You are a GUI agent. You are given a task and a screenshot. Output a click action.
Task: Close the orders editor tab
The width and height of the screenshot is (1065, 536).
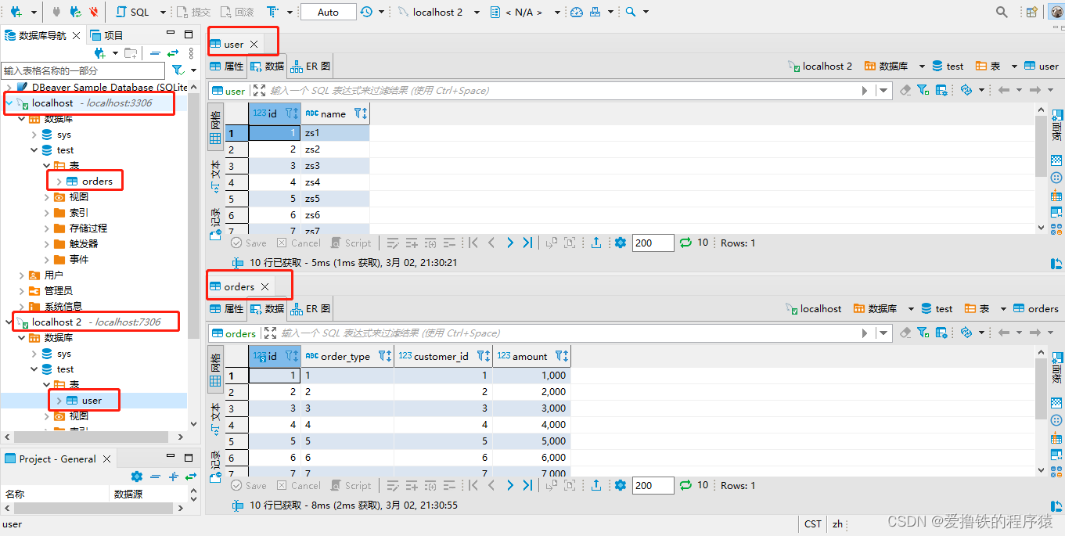tap(265, 286)
